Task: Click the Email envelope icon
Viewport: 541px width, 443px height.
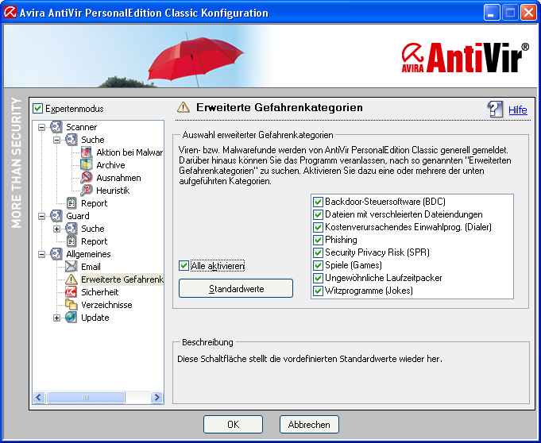Action: coord(71,267)
